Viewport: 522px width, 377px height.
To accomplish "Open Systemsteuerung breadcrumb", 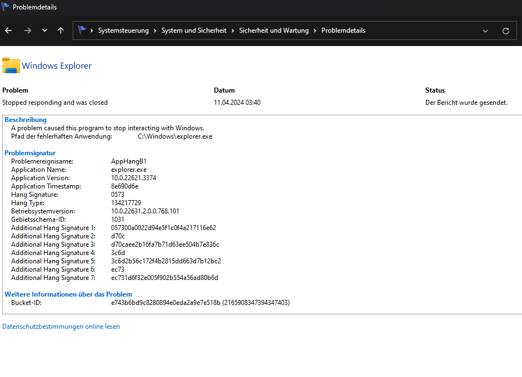I will (x=123, y=30).
